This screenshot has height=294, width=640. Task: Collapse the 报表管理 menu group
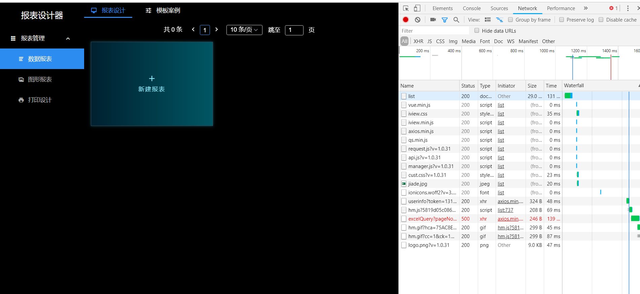point(42,38)
